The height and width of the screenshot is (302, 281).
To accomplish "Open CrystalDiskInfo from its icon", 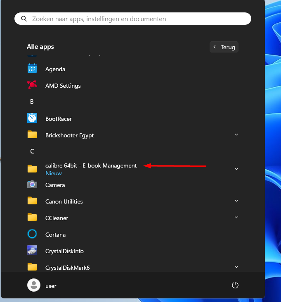I will click(32, 251).
